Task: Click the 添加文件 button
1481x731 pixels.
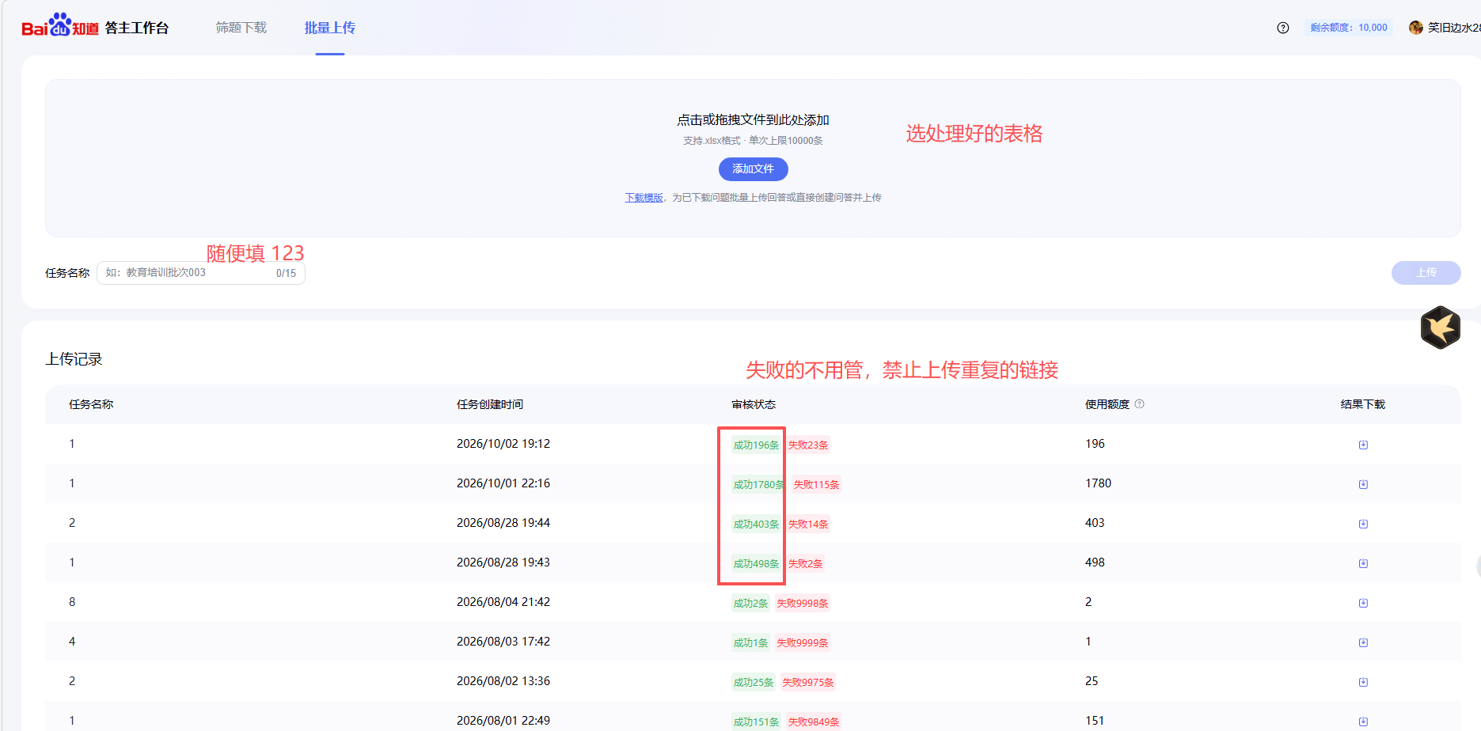Action: pos(754,169)
